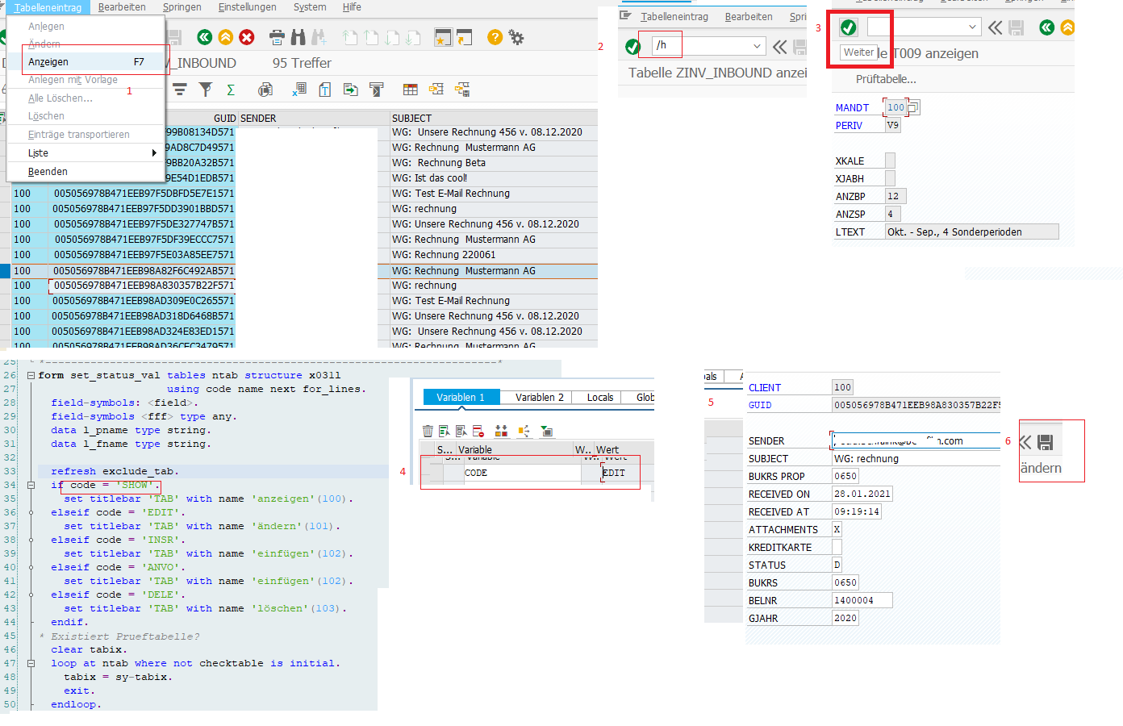This screenshot has width=1123, height=726.
Task: Toggle the XJABH checkbox field
Action: [890, 178]
